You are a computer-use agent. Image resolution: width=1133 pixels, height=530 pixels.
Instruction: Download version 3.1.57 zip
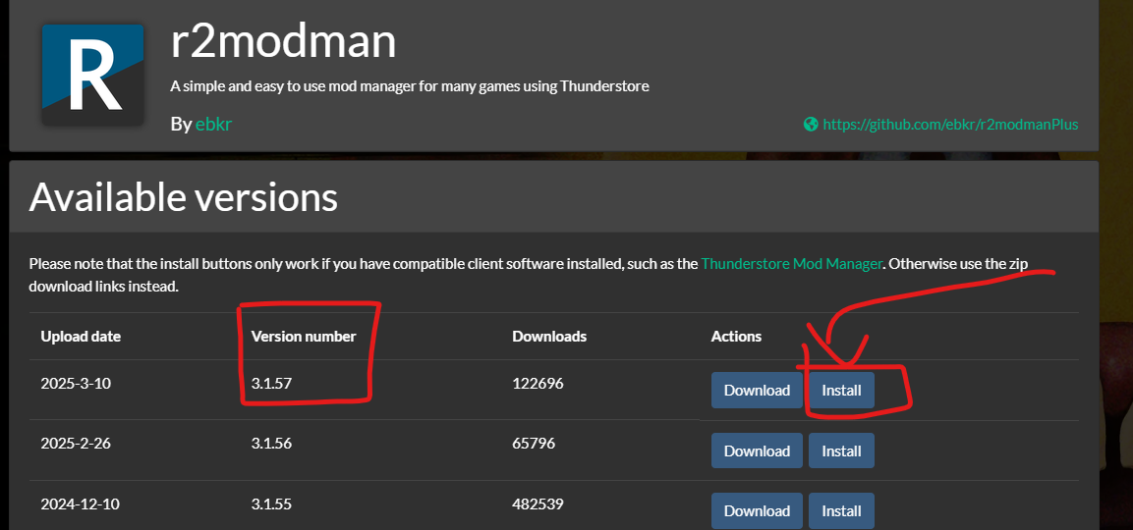(757, 391)
